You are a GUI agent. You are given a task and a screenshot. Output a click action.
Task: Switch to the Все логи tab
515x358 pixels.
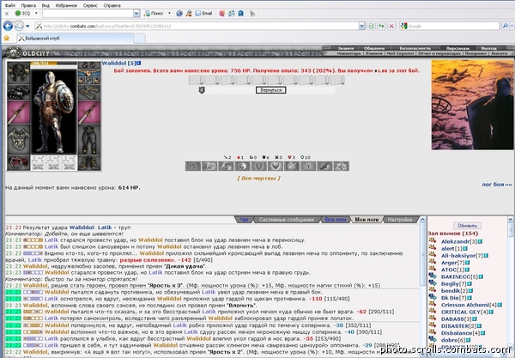tap(336, 220)
